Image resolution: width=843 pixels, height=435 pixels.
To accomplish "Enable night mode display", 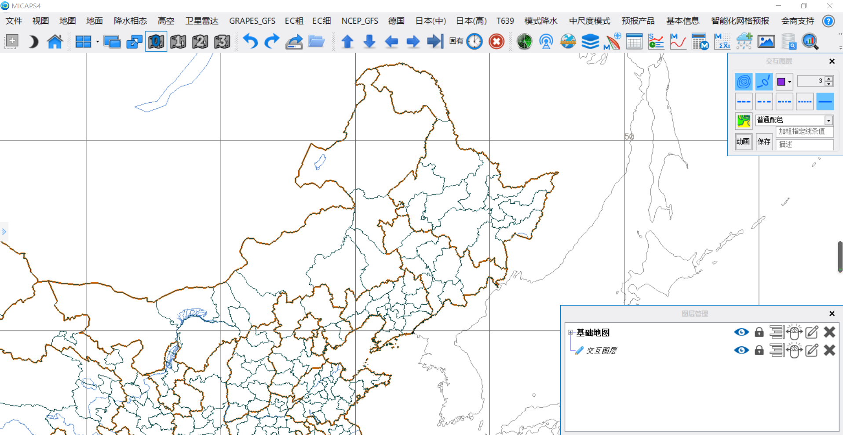I will [33, 41].
